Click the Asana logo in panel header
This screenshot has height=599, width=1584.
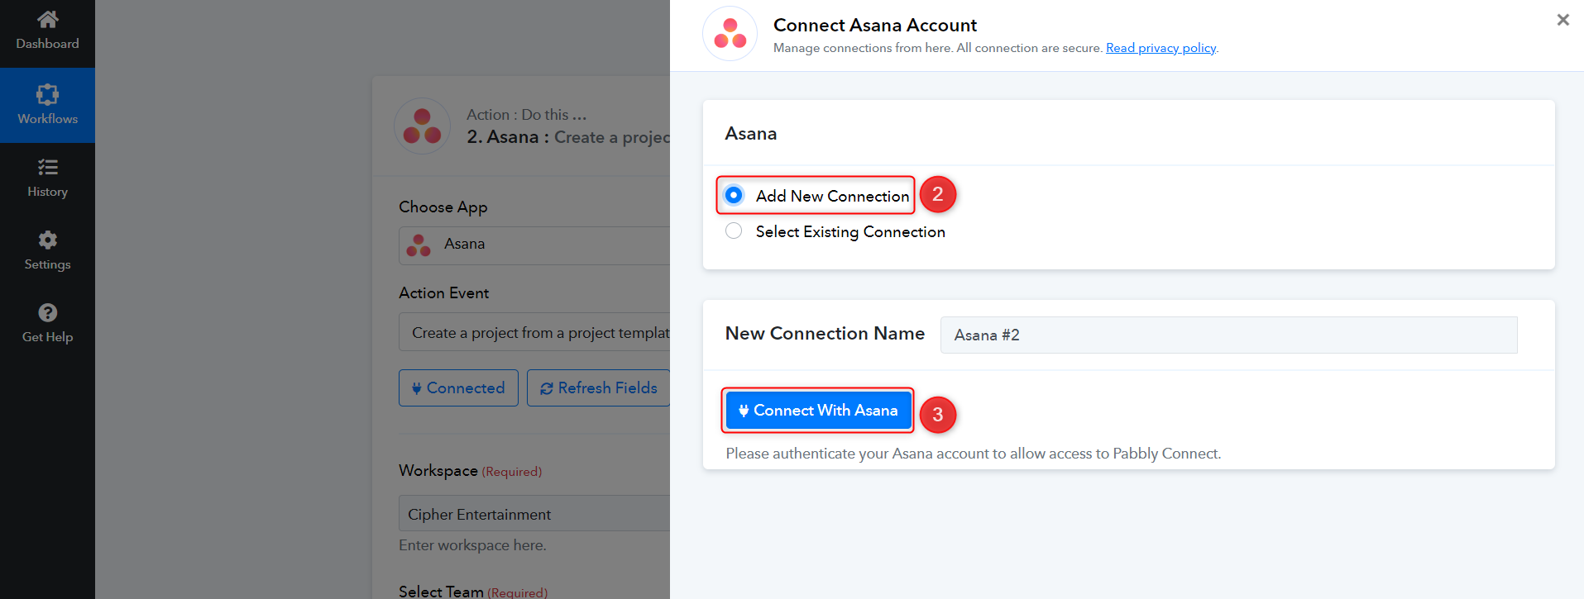730,34
